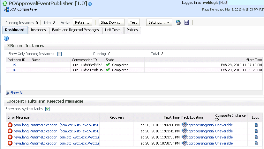Open log icon for 11:06:08 PM fault
Image resolution: width=264 pixels, height=149 pixels.
point(256,125)
